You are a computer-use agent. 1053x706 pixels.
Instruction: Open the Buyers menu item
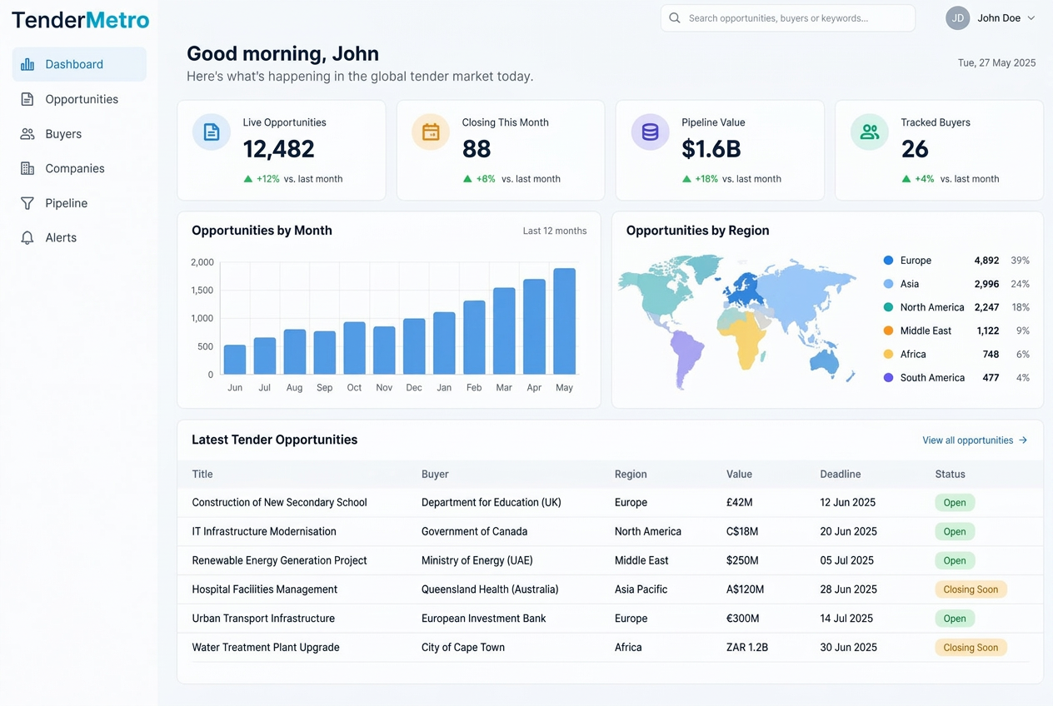[79, 134]
